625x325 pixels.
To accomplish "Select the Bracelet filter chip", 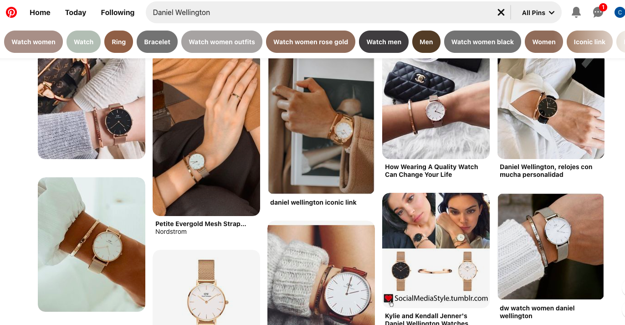I will pyautogui.click(x=157, y=42).
